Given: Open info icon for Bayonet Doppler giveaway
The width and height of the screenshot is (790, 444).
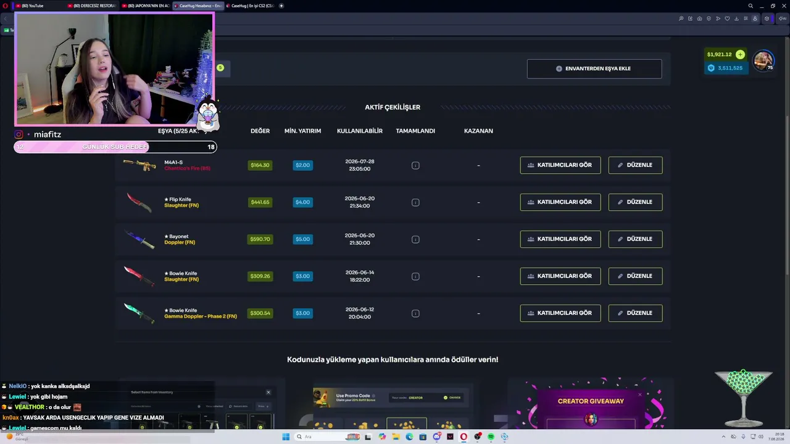Looking at the screenshot, I should [415, 239].
